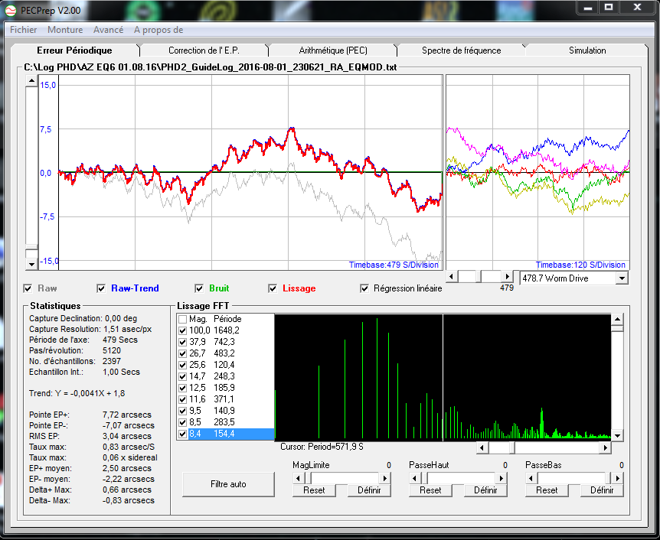Screen dimensions: 660x540
Task: Uncheck the 185,9 period harmonic checkbox
Action: point(182,388)
